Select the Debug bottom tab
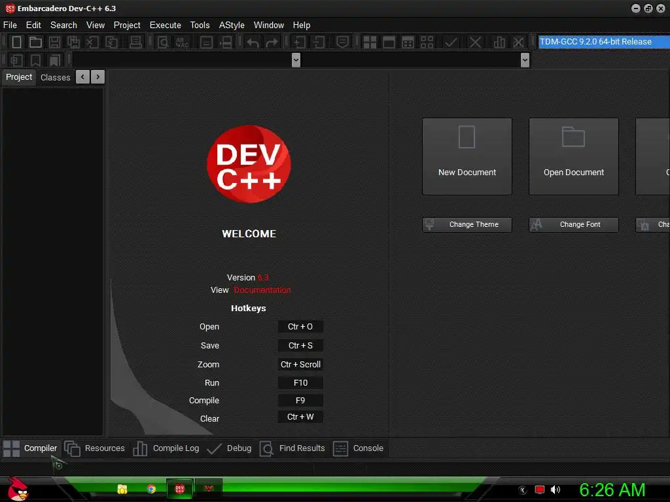 pos(229,448)
